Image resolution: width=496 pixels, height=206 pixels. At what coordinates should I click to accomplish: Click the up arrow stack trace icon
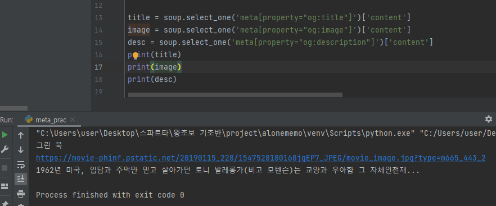coord(21,135)
